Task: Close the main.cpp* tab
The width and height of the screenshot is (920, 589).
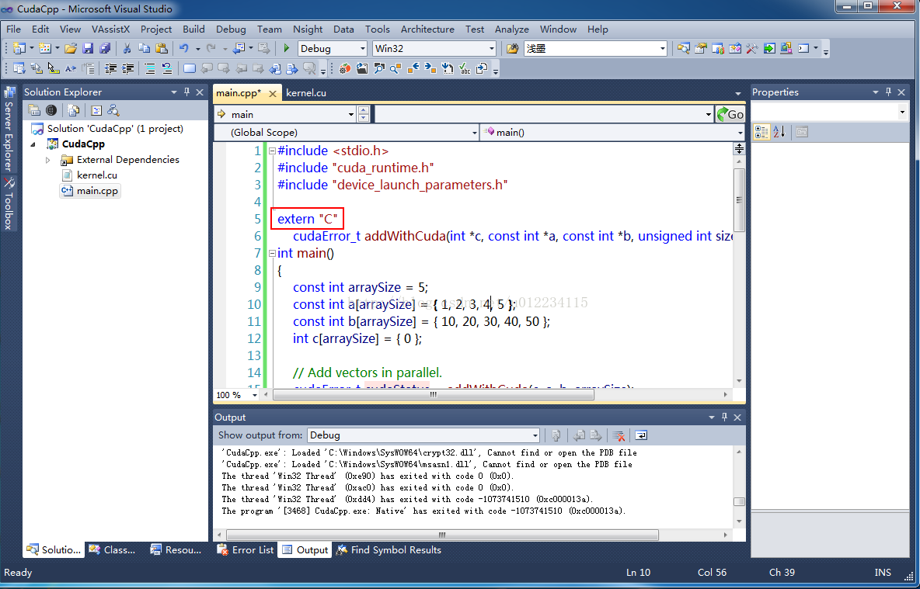Action: coord(272,94)
